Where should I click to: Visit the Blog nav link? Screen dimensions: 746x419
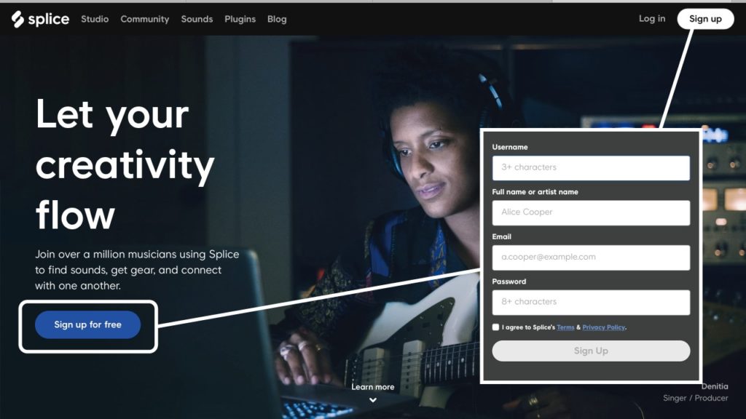(277, 19)
